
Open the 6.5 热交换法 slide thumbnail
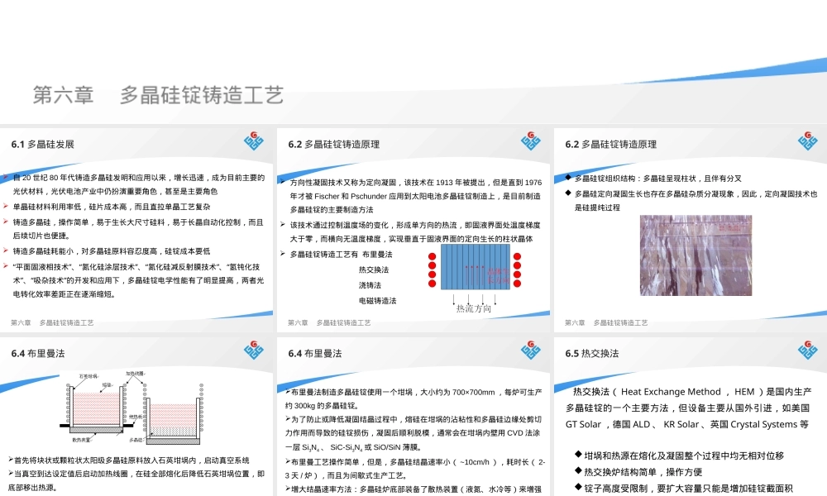[x=691, y=417]
